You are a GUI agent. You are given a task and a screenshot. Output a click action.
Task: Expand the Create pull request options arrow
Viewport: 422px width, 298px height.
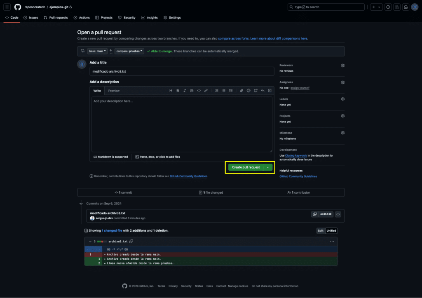[268, 167]
